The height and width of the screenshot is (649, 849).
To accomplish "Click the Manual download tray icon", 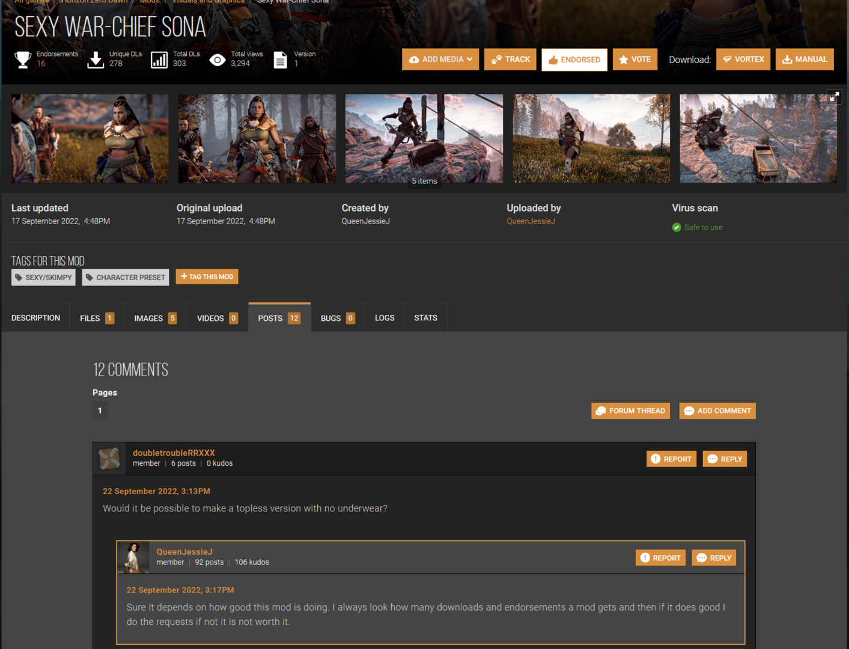I will (787, 59).
